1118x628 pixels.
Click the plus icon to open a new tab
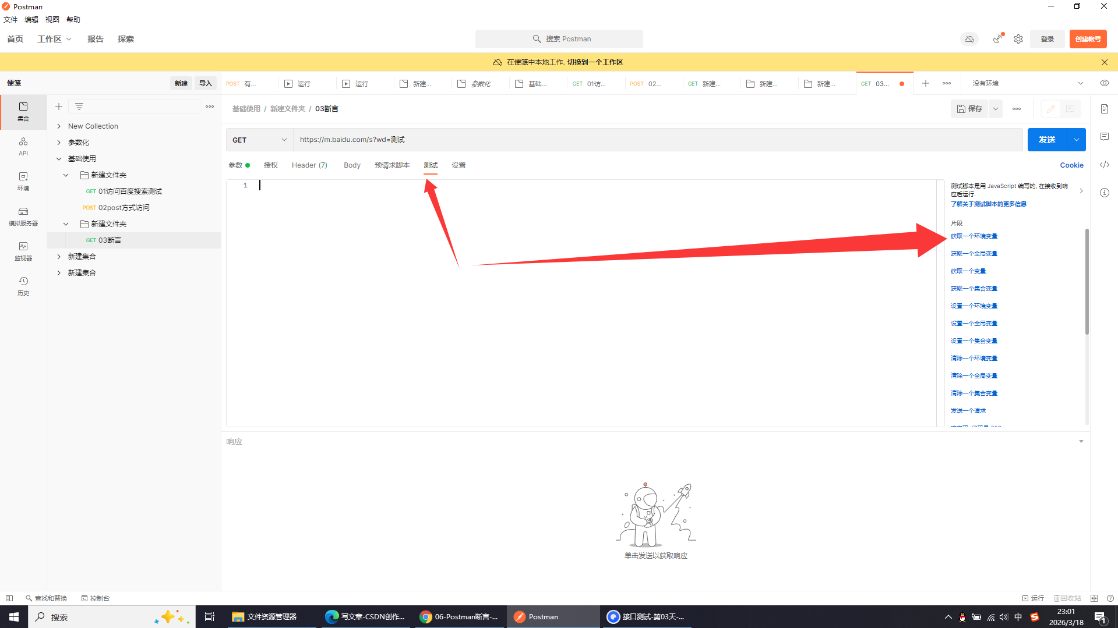926,83
